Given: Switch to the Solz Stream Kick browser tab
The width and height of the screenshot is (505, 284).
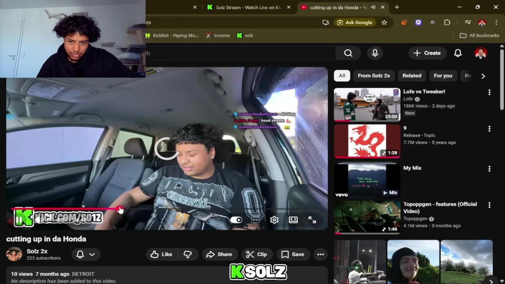Looking at the screenshot, I should pyautogui.click(x=248, y=7).
